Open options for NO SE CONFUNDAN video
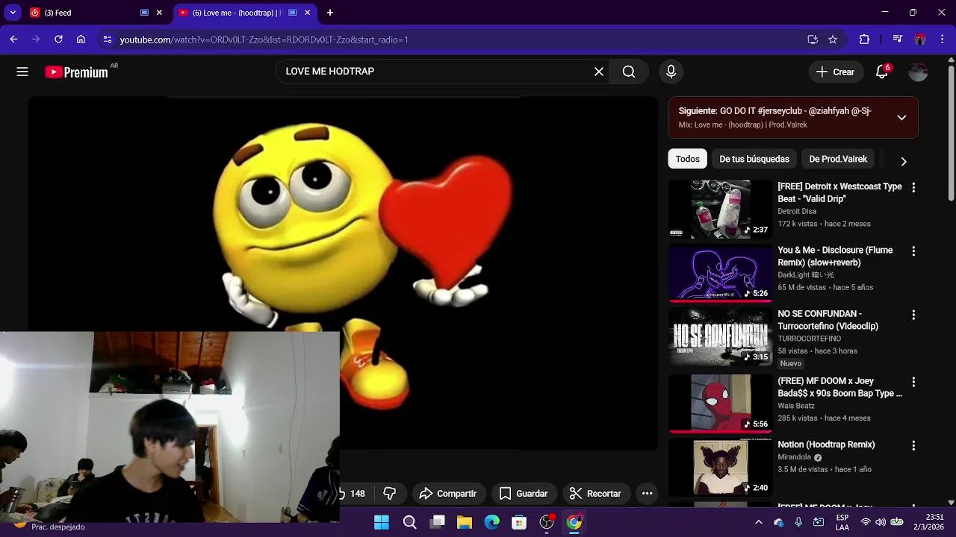The height and width of the screenshot is (537, 956). click(913, 315)
